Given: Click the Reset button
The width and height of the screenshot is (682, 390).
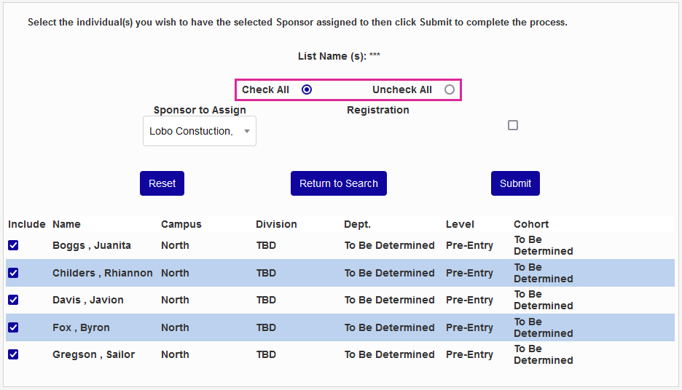Looking at the screenshot, I should (162, 183).
